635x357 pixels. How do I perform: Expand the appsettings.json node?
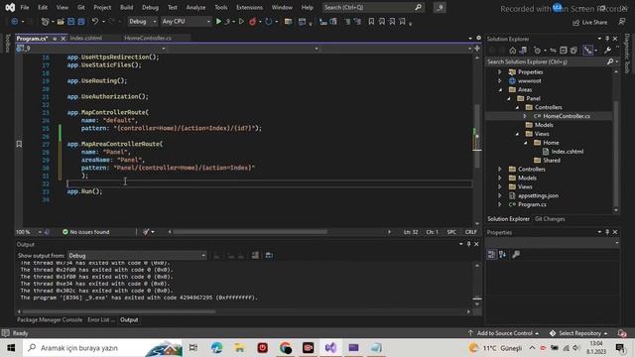click(500, 195)
